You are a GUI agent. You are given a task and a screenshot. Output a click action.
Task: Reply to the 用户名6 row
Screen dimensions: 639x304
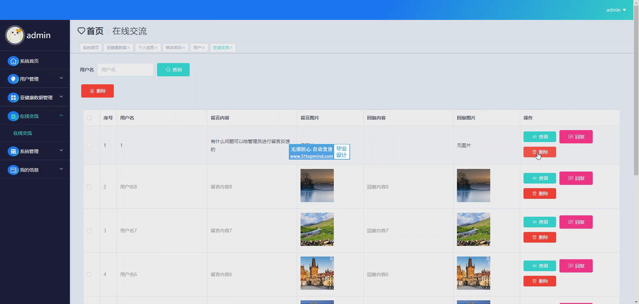[x=576, y=266]
